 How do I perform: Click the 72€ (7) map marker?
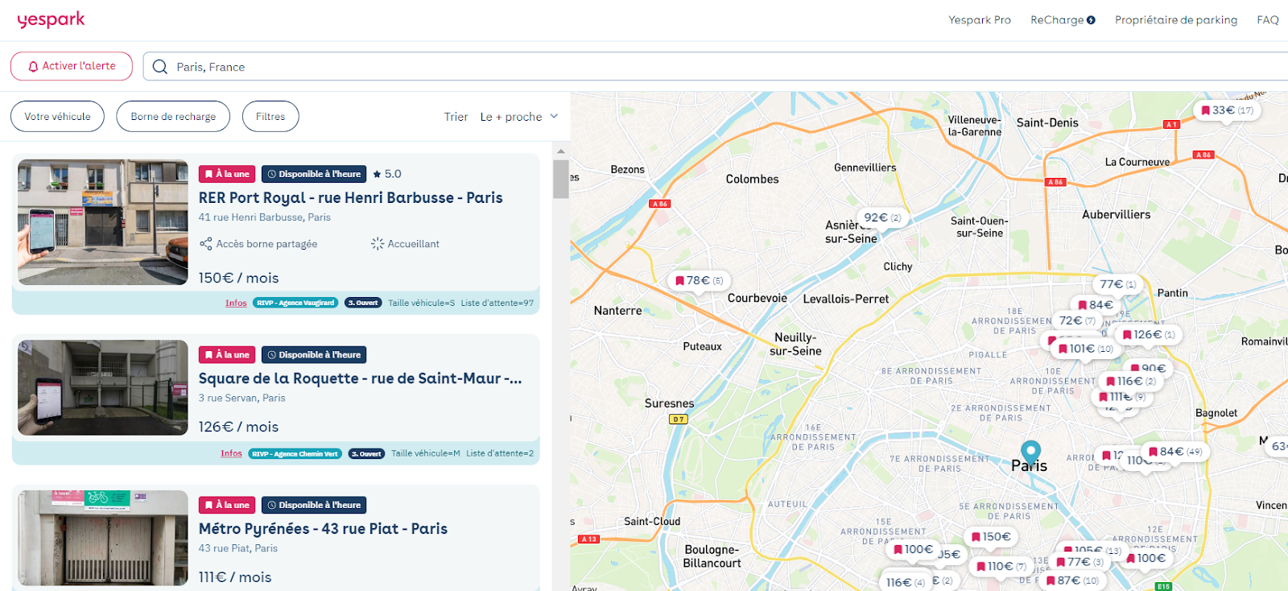(1077, 320)
